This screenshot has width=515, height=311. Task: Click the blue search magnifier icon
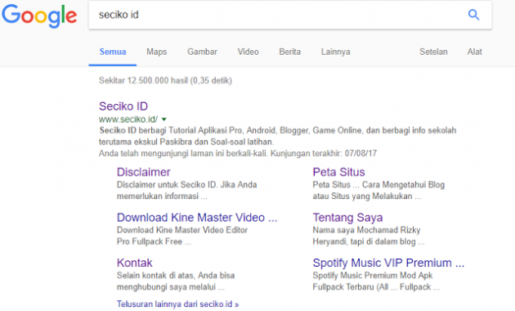click(473, 15)
